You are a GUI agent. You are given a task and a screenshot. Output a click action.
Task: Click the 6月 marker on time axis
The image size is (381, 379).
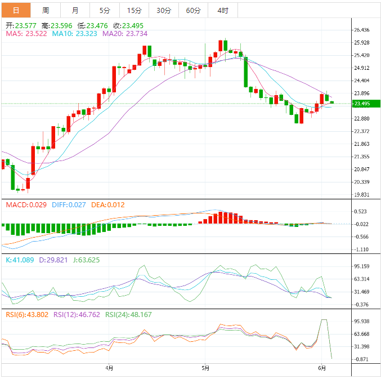pos(322,368)
